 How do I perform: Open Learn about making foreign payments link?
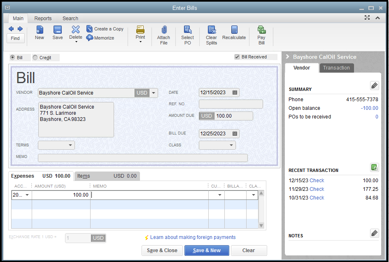pyautogui.click(x=193, y=237)
